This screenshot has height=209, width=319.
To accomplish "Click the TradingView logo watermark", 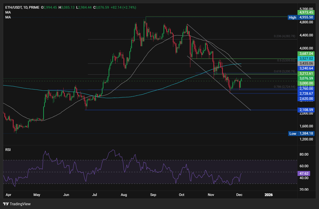I will (x=16, y=204).
